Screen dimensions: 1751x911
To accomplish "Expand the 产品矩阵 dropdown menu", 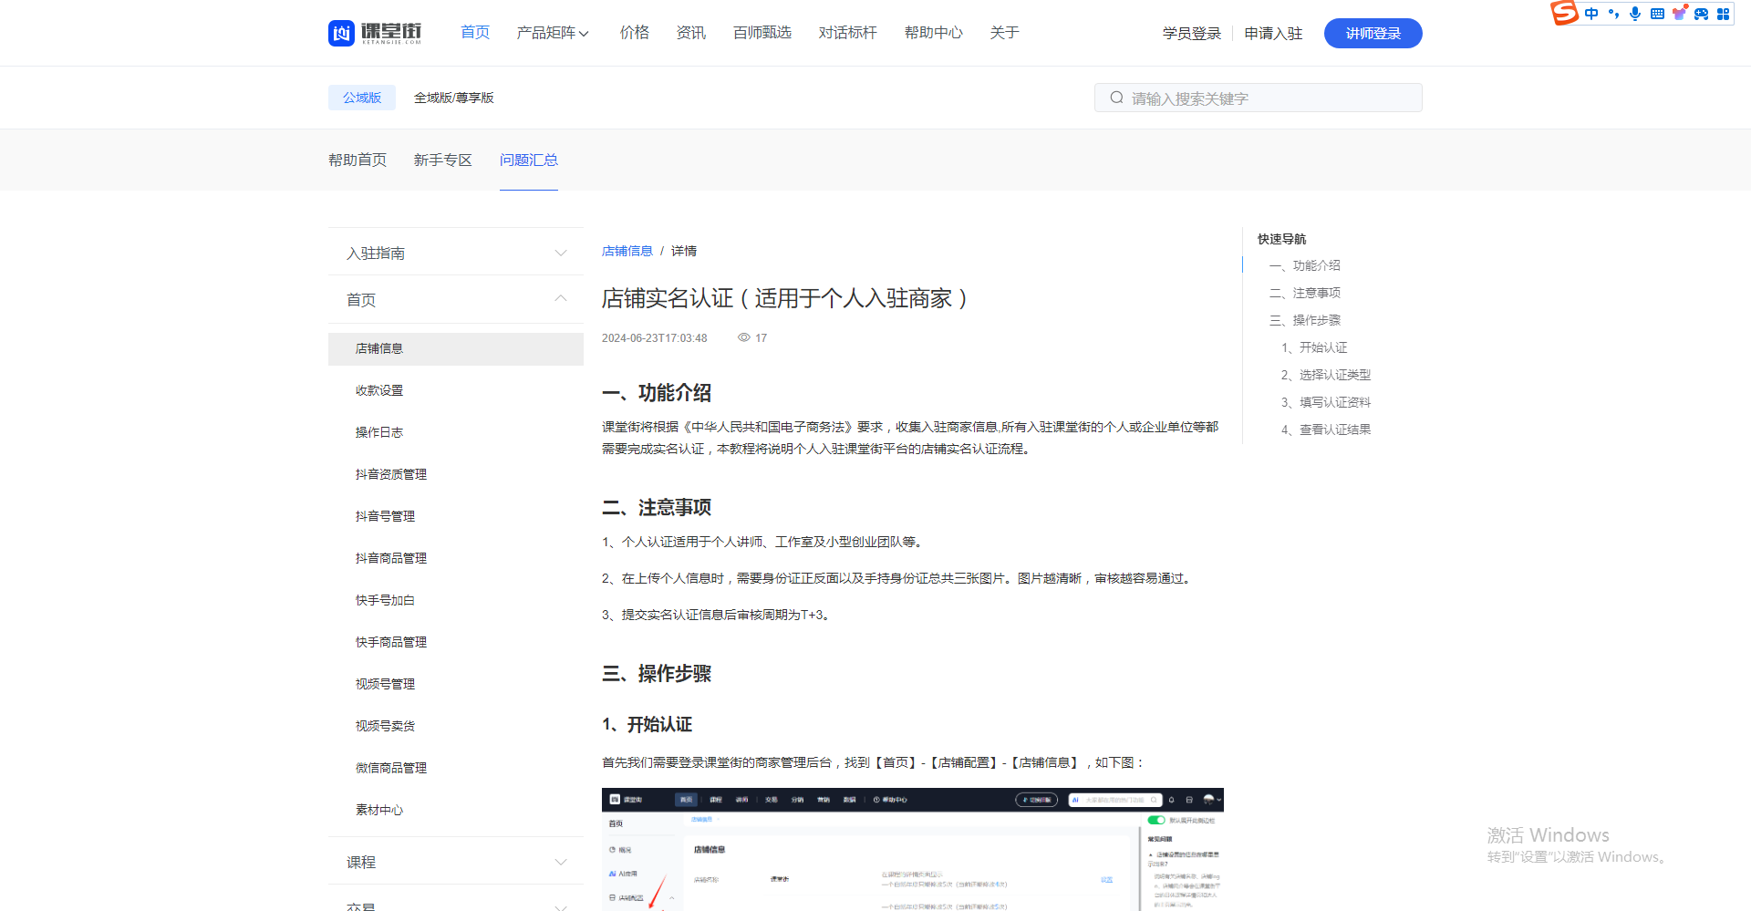I will 553,33.
